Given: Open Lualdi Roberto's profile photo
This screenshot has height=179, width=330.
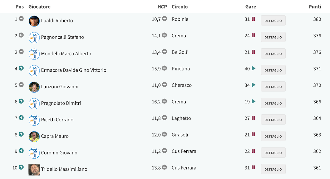Looking at the screenshot, I should (x=34, y=21).
